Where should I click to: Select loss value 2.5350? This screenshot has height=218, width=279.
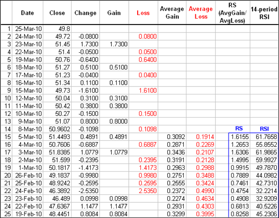point(148,191)
